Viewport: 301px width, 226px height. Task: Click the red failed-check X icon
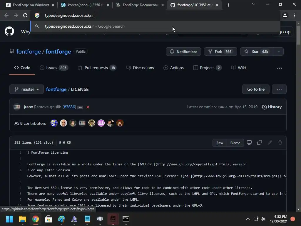tap(88, 107)
